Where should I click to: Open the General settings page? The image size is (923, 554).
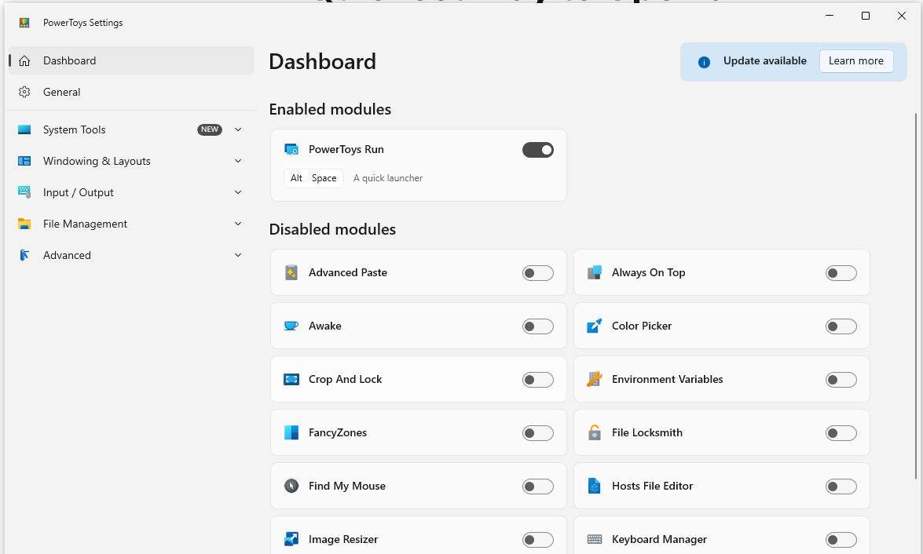(x=131, y=92)
